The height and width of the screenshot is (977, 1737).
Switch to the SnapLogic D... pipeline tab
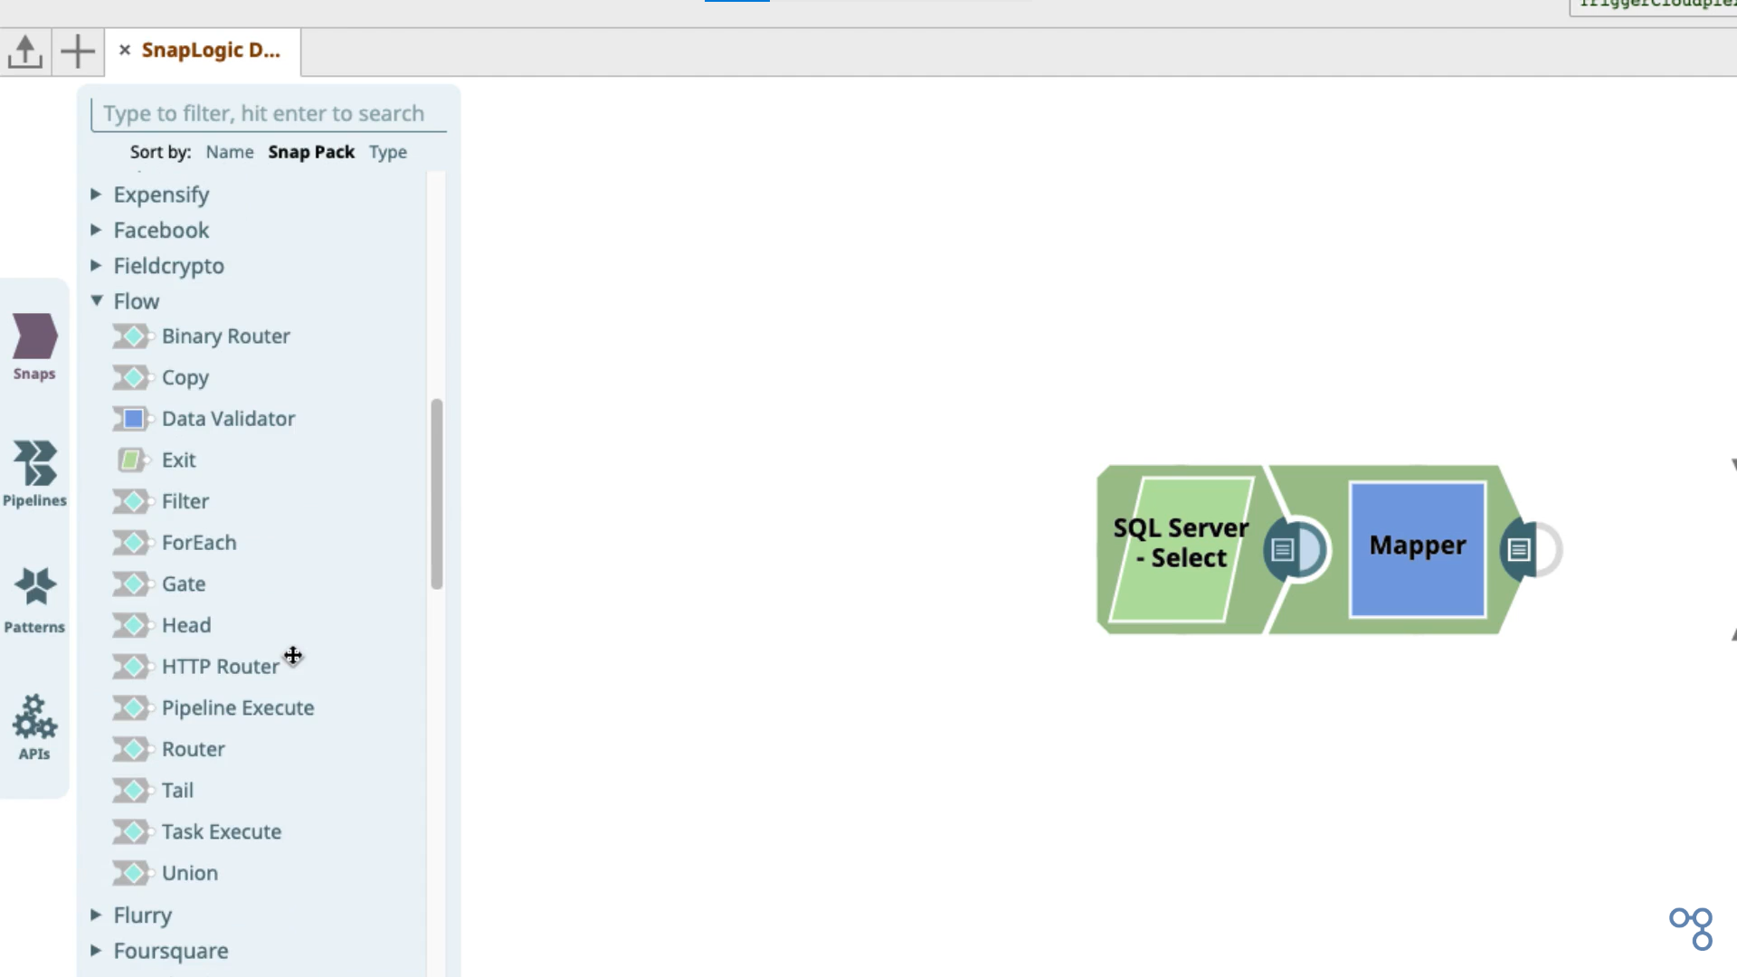pyautogui.click(x=211, y=50)
